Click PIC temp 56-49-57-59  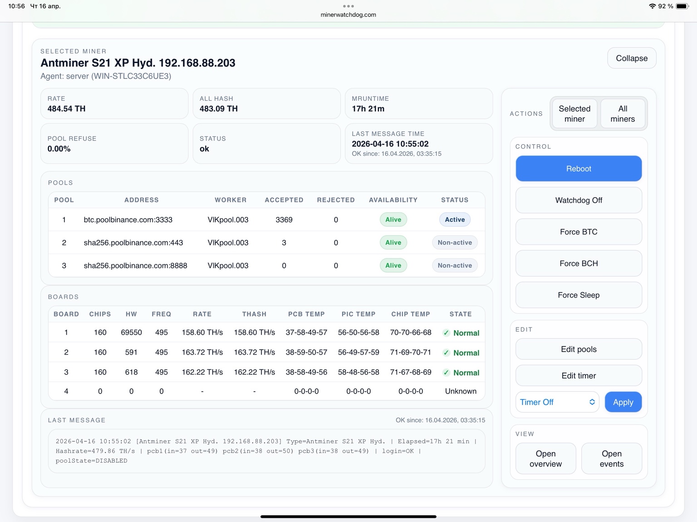tap(358, 352)
